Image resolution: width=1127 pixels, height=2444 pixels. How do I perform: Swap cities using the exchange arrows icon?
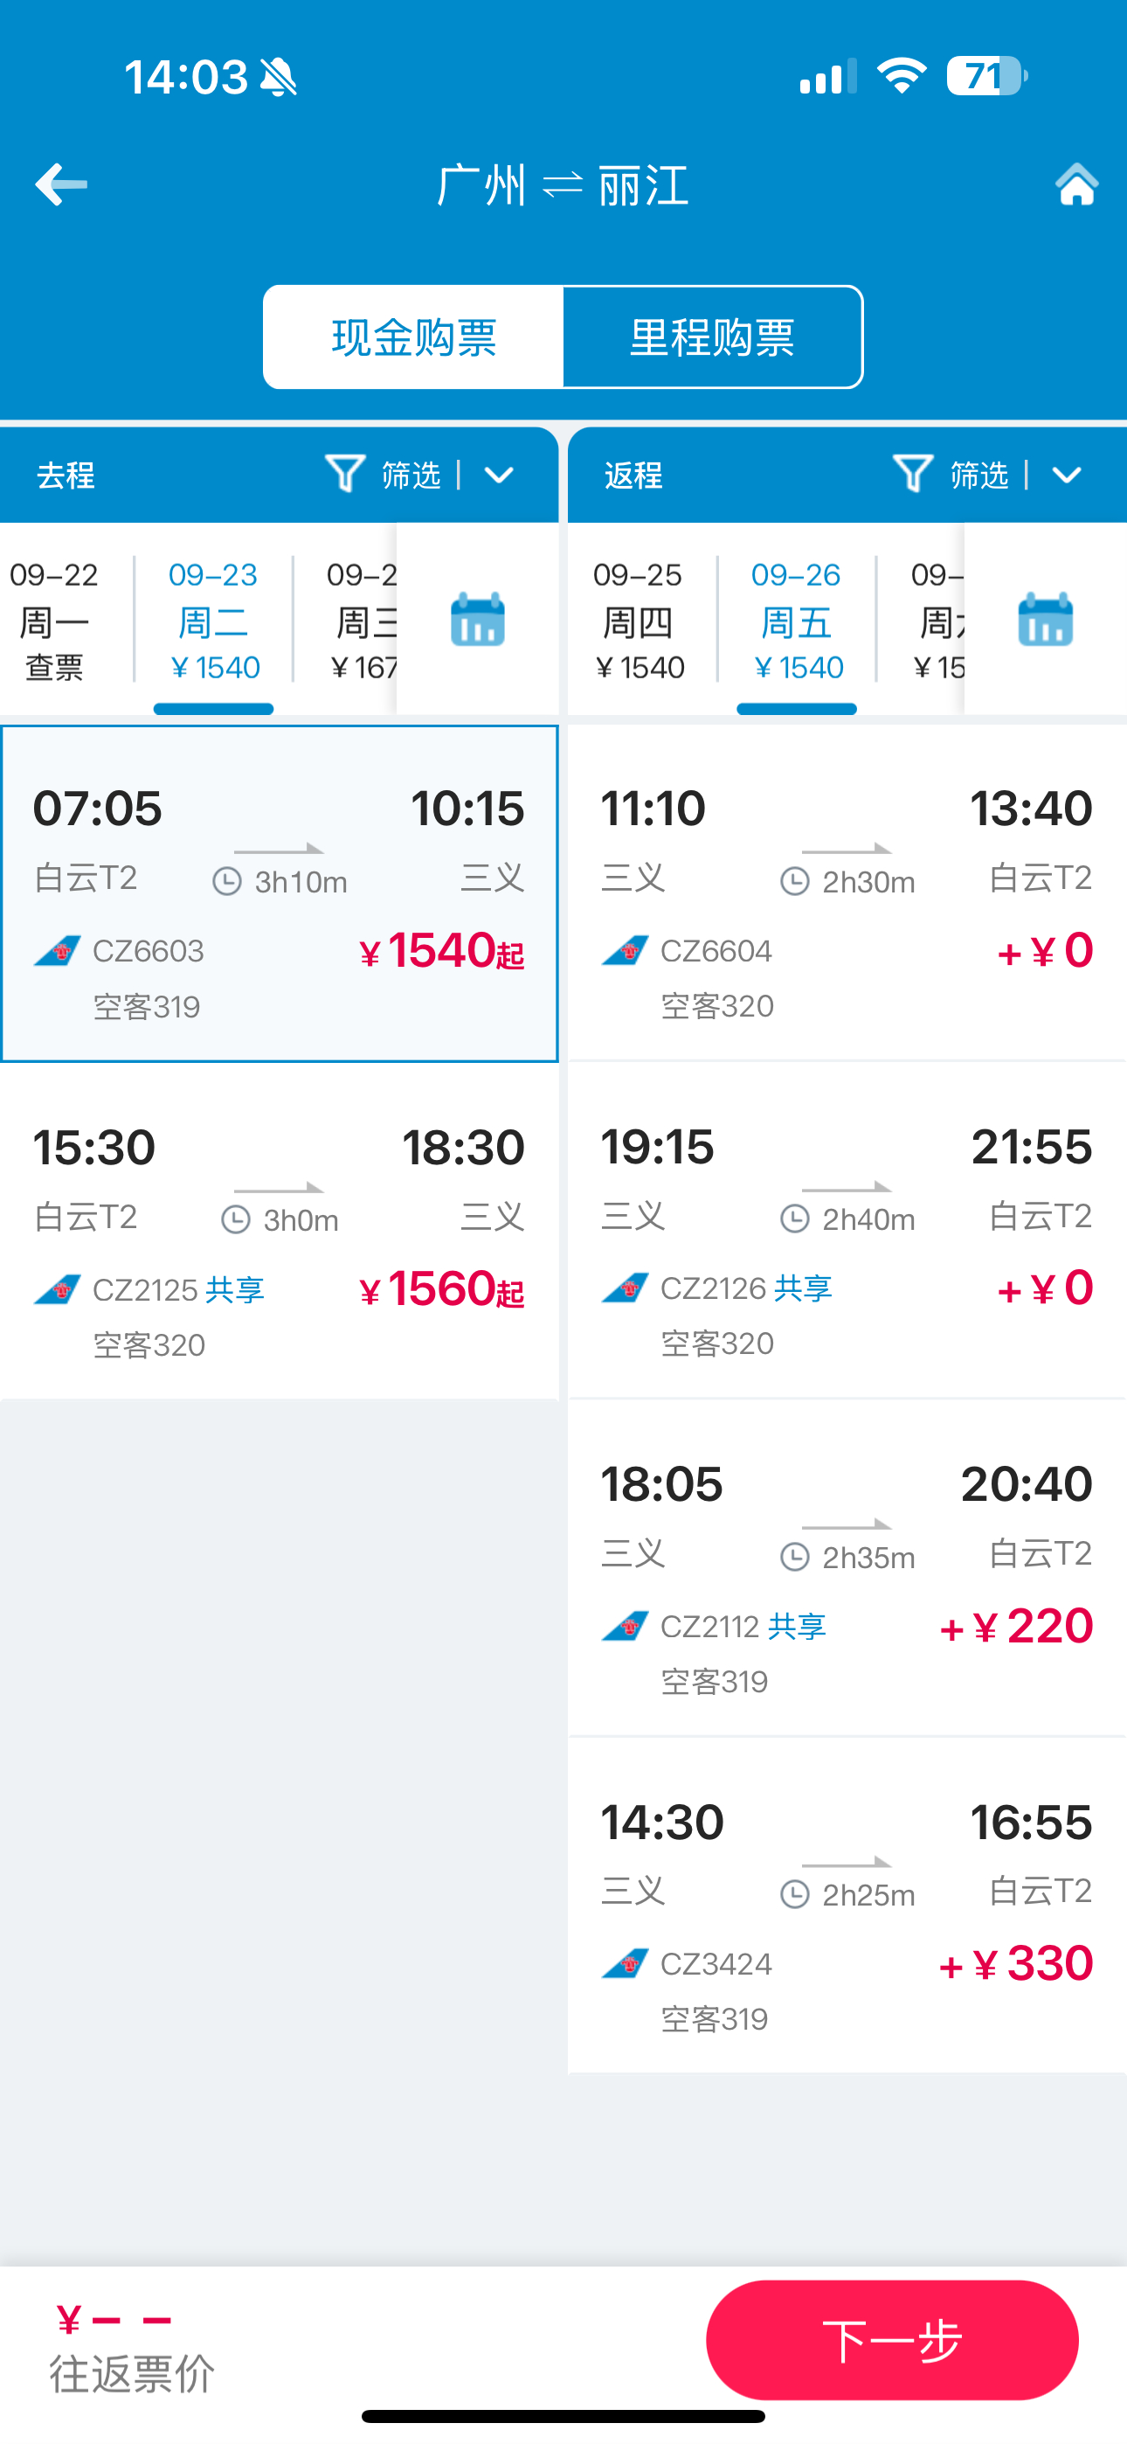(563, 185)
